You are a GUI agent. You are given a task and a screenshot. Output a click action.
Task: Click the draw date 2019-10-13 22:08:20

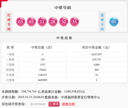click(x=31, y=97)
